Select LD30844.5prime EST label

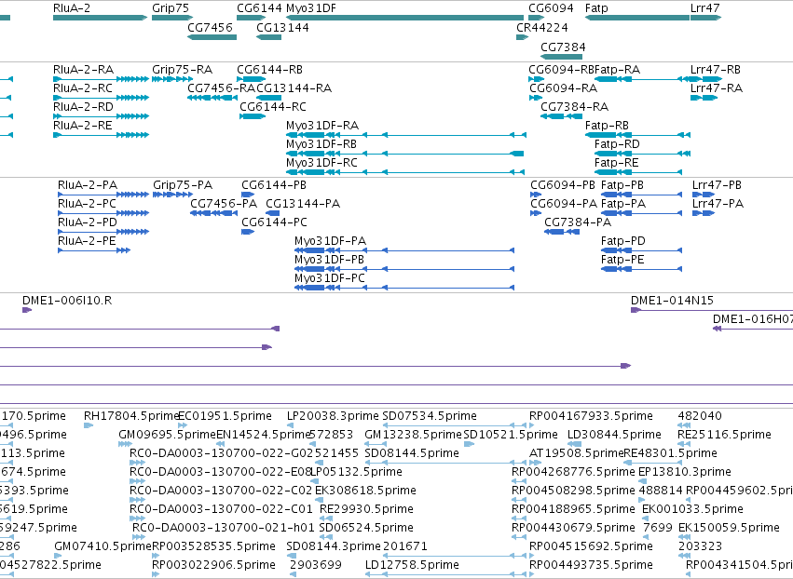[614, 435]
